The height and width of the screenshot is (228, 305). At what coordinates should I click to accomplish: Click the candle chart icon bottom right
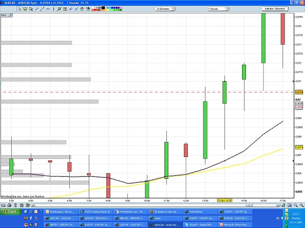[x=284, y=205]
